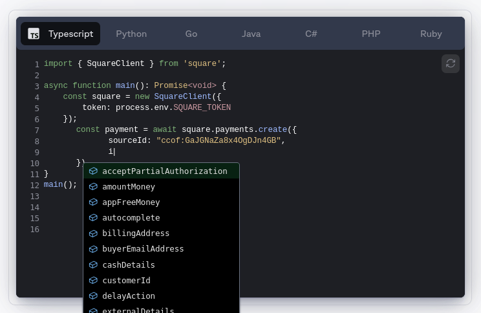Click line number 1 in gutter
This screenshot has height=313, width=481.
(37, 65)
